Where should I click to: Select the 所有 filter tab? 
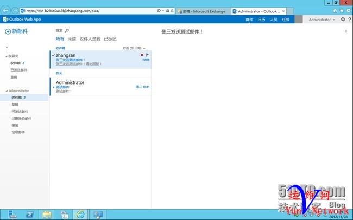60,39
